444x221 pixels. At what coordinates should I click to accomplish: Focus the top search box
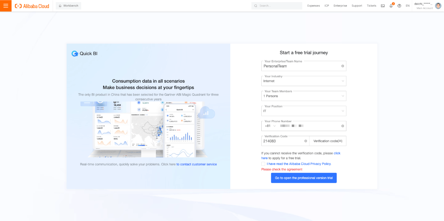277,6
